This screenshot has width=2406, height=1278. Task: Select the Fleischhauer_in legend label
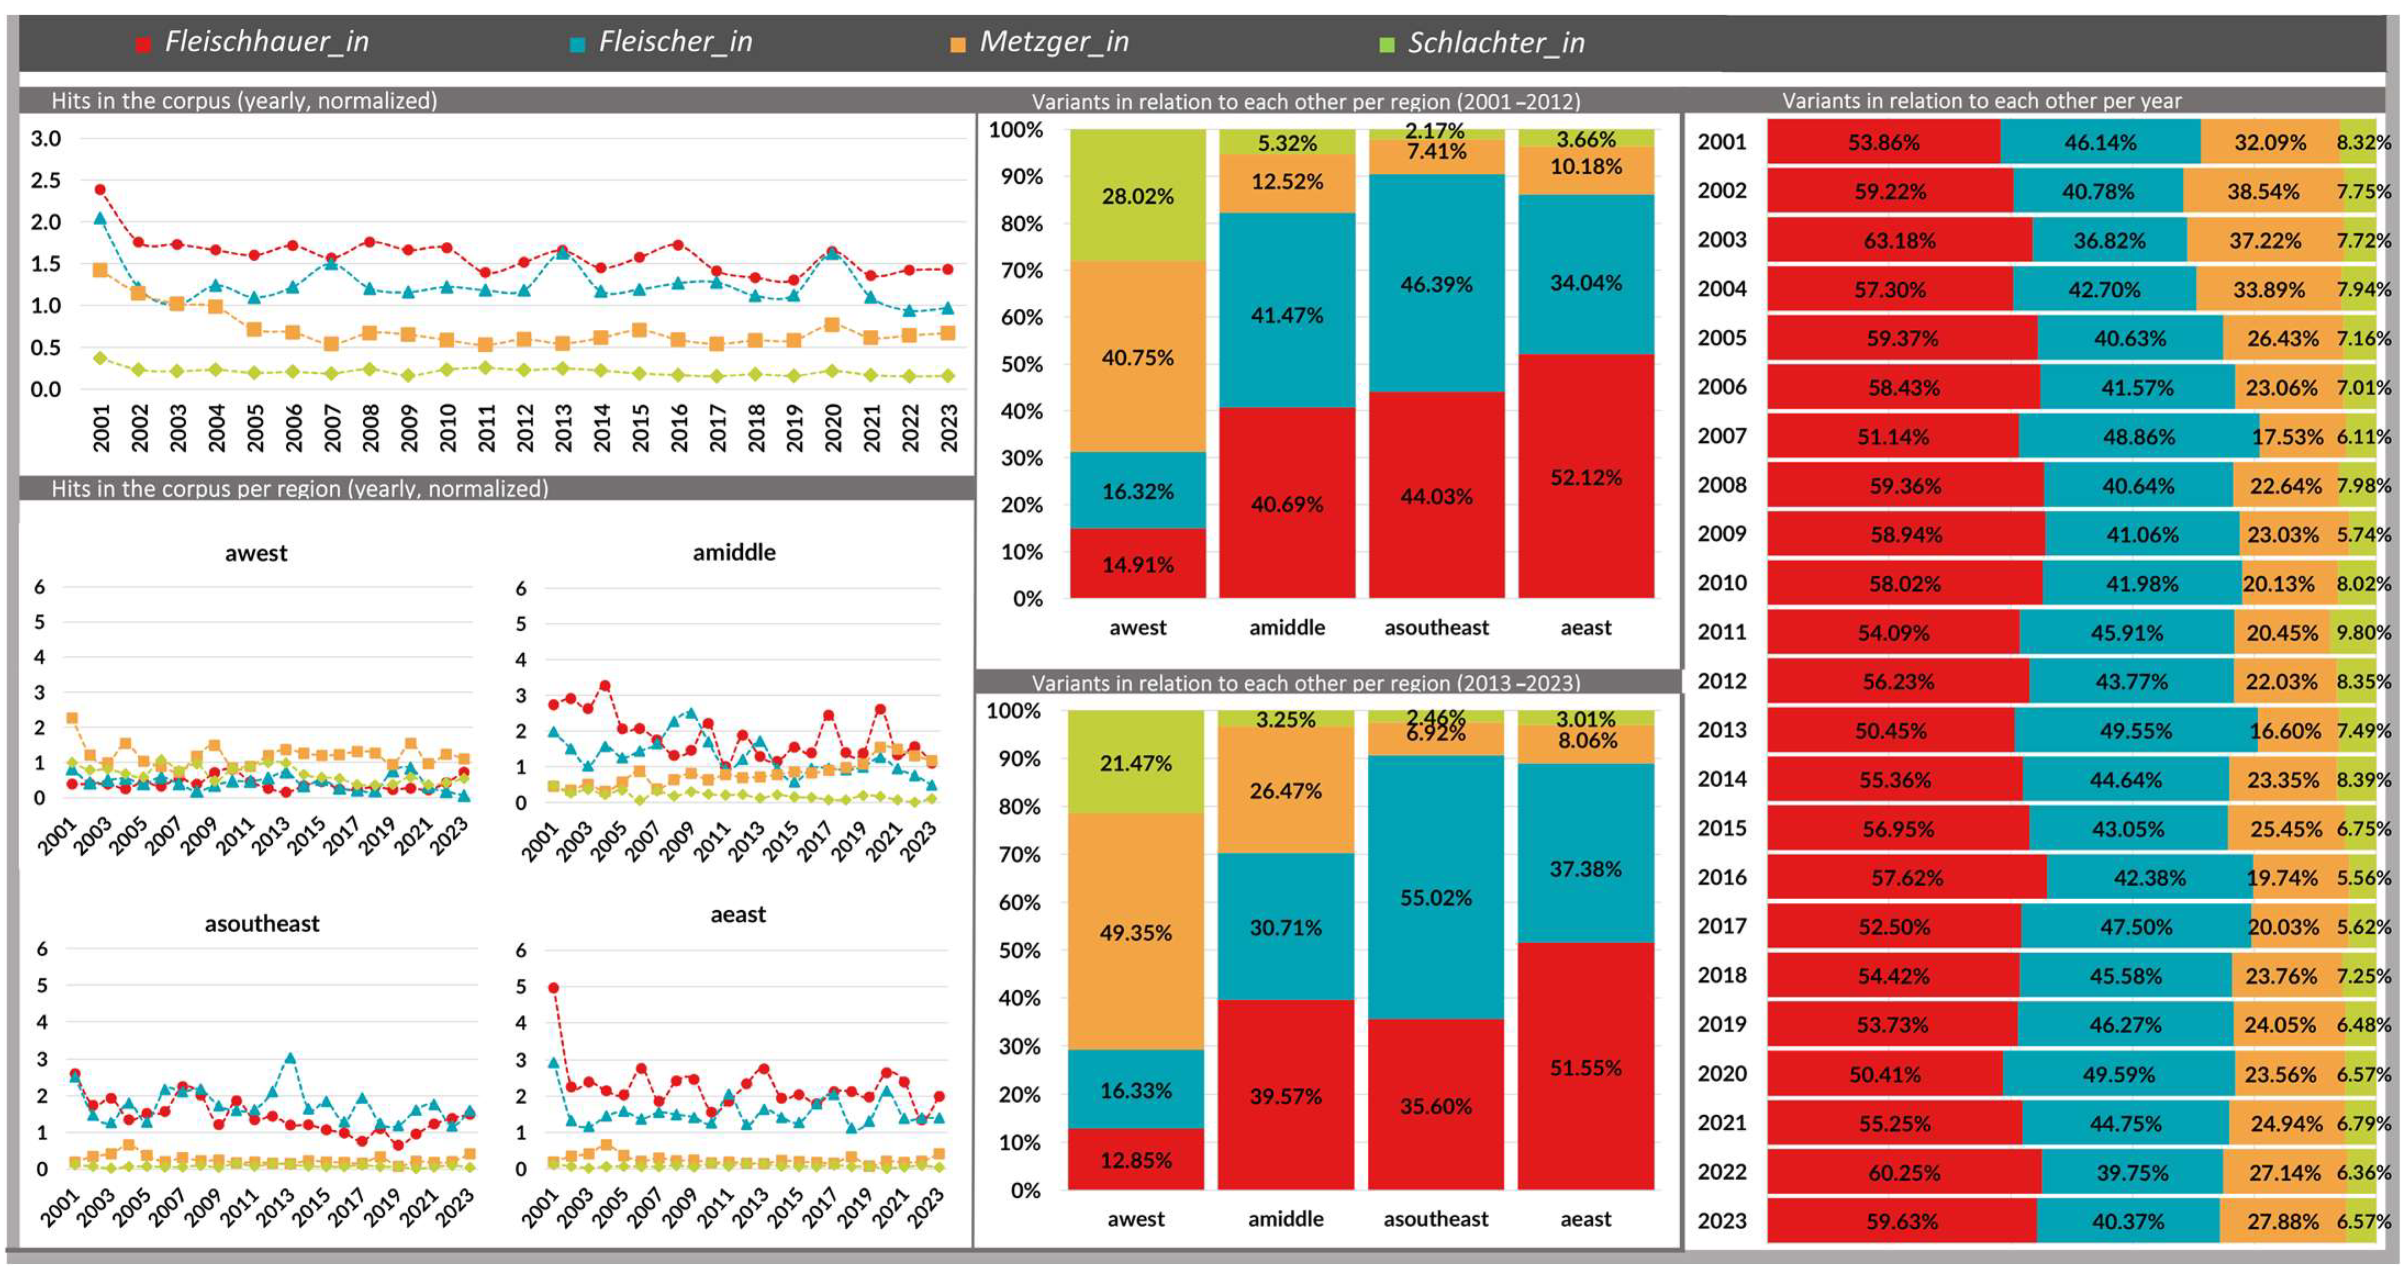pos(267,41)
